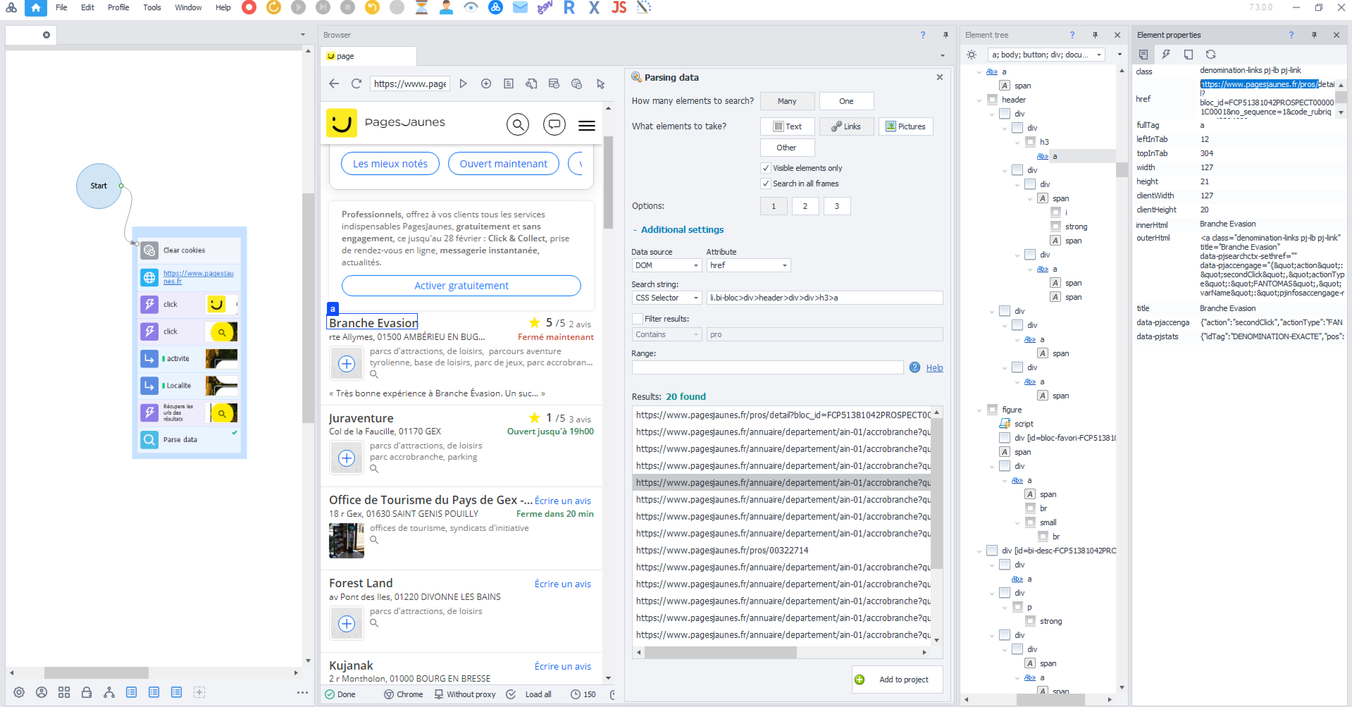
Task: Click the red Record button in toolbar
Action: pyautogui.click(x=249, y=7)
